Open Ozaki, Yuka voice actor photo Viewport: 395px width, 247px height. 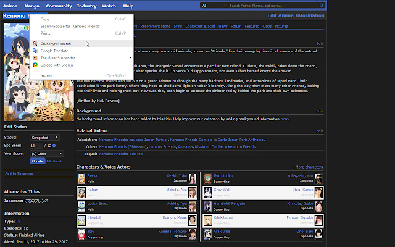pyautogui.click(x=193, y=178)
